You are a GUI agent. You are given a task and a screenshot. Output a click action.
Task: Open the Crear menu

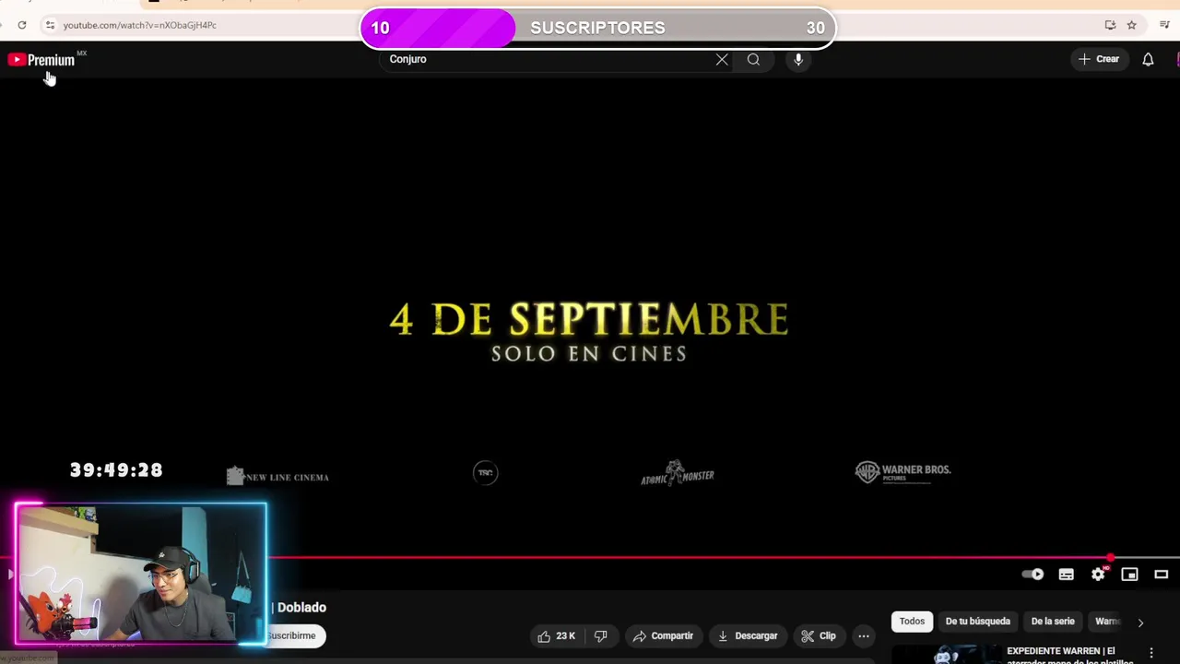point(1099,59)
